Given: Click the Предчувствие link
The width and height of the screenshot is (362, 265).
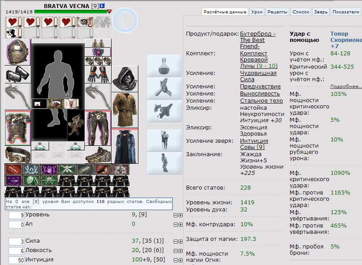Looking at the screenshot, I should point(260,87).
